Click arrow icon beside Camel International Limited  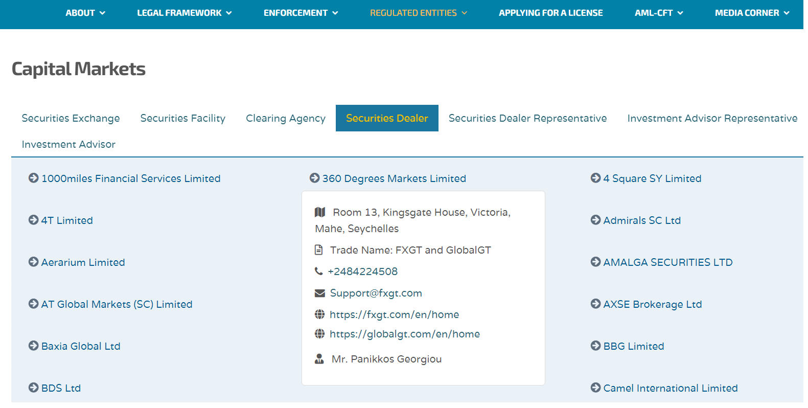tap(596, 388)
